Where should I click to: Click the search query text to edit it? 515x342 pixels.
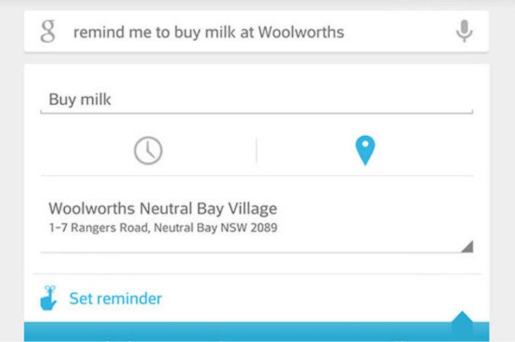pos(208,32)
